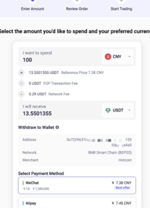The image size is (150, 208).
Task: Click the red CNY yuan currency icon
Action: 108,57
